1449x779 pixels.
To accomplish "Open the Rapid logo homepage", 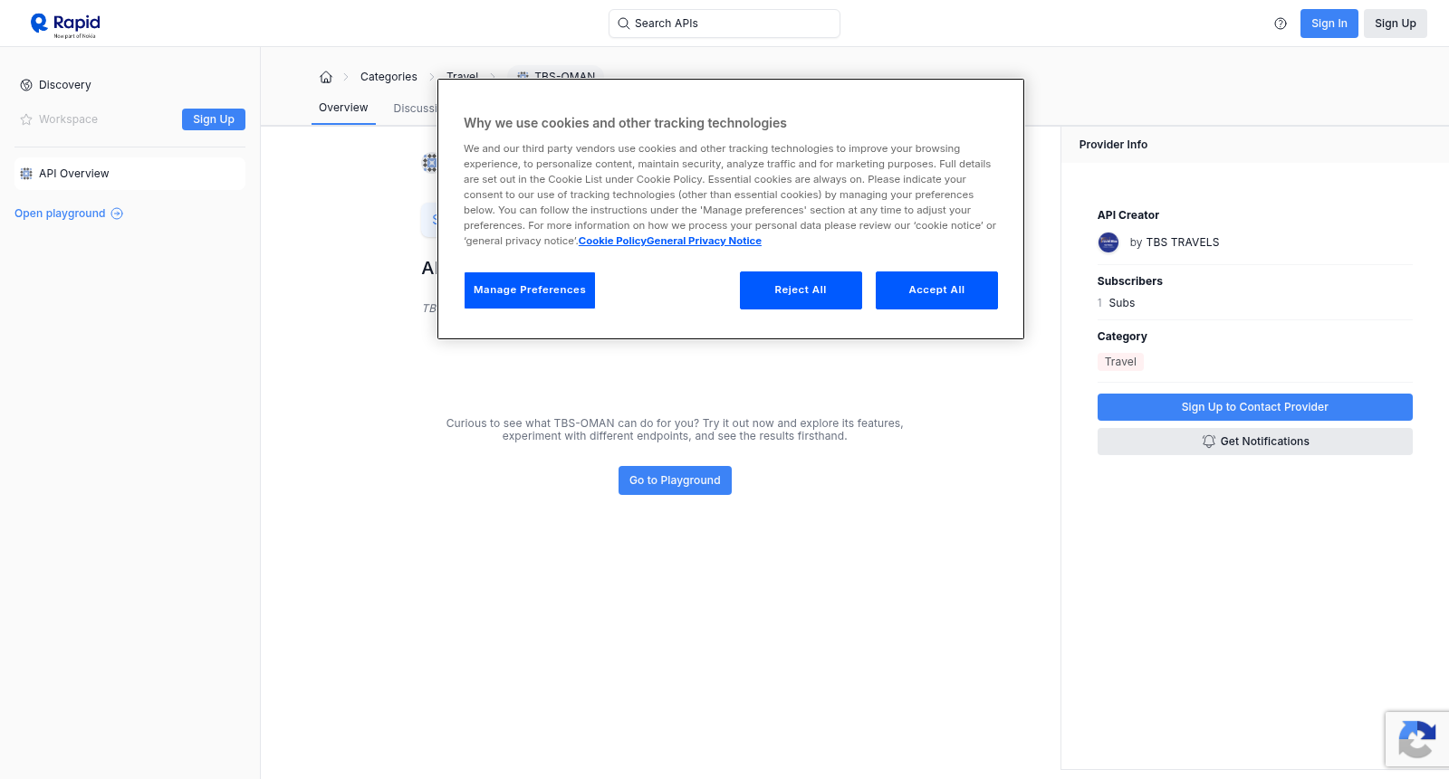I will pos(65,24).
